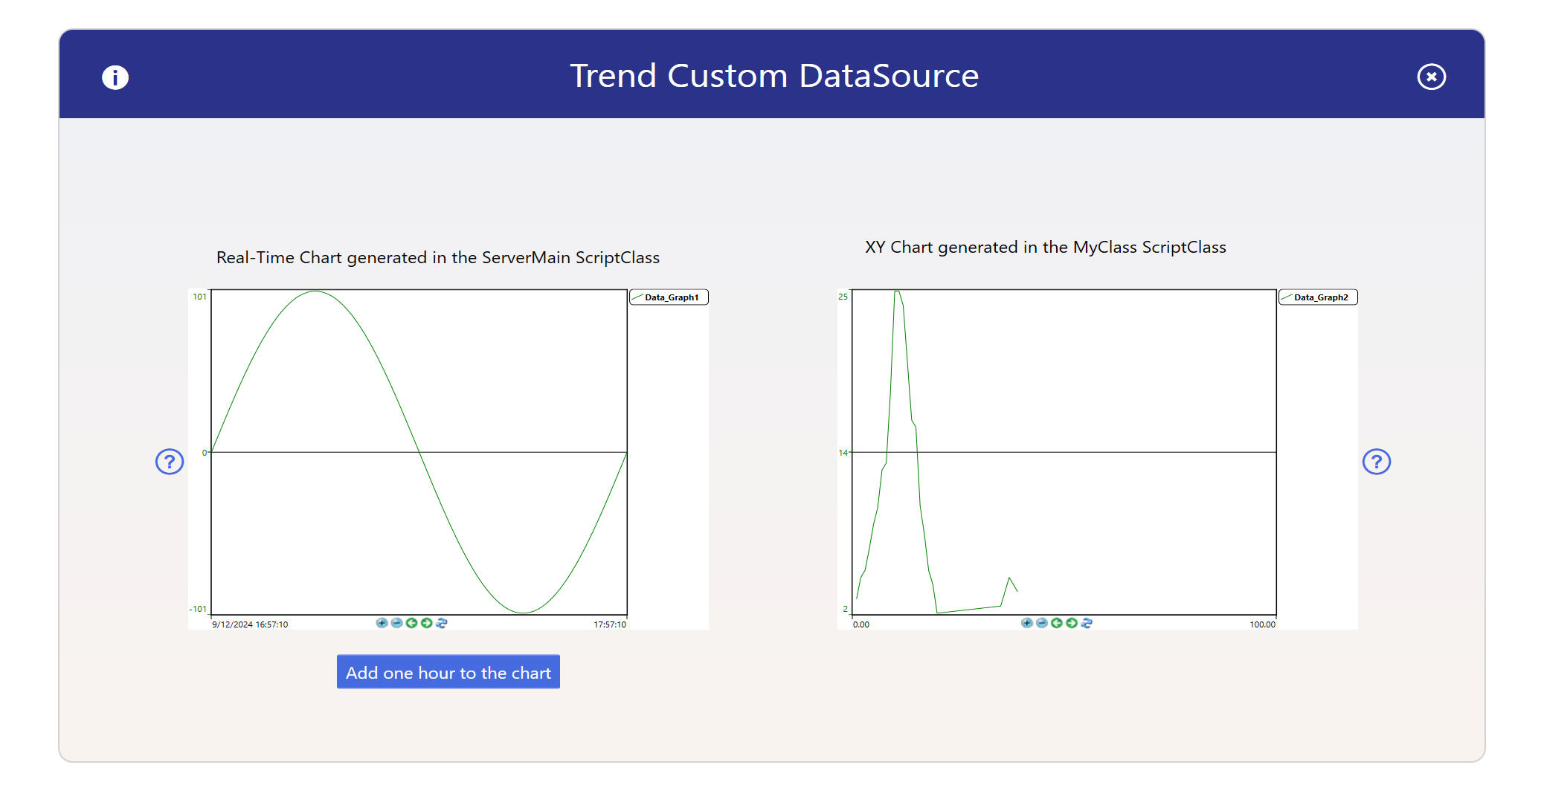Pan the XY chart left
The width and height of the screenshot is (1544, 791).
point(1056,623)
